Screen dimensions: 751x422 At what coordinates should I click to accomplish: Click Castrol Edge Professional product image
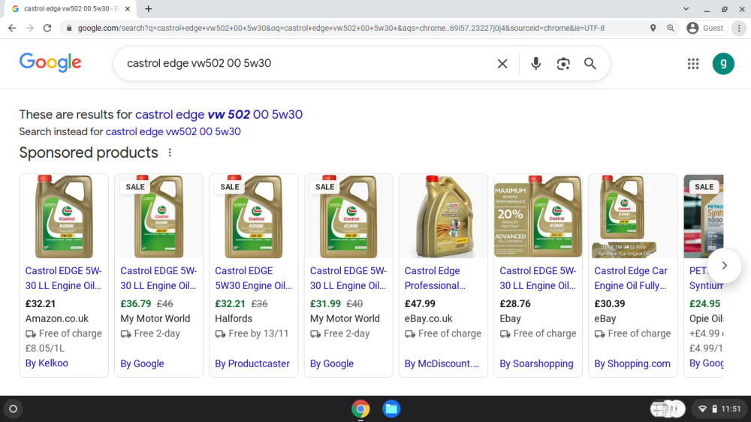click(x=443, y=216)
